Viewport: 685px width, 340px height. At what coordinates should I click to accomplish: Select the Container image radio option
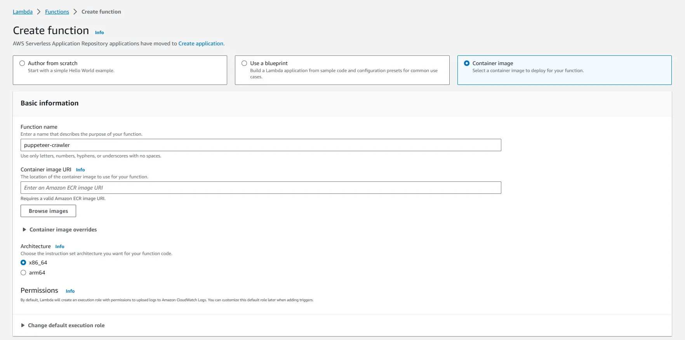click(x=467, y=63)
